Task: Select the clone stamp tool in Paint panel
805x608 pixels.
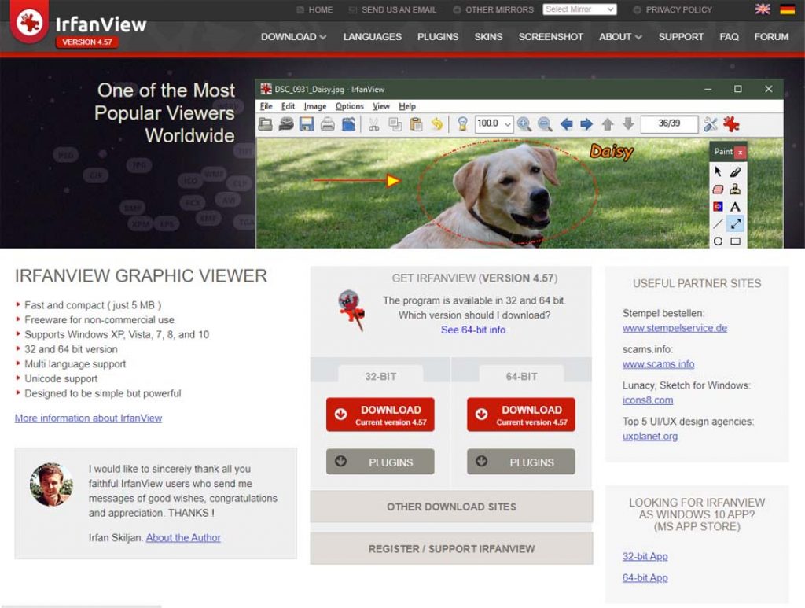Action: point(735,189)
